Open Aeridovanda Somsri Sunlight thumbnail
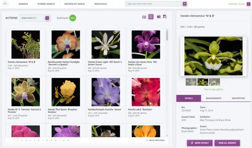Screen dimensions: 252x148 [66, 44]
